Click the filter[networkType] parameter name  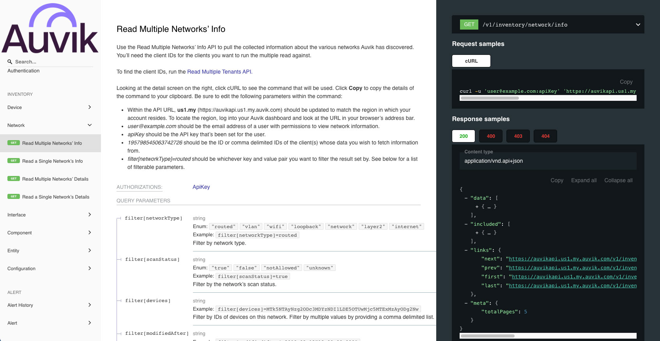154,218
